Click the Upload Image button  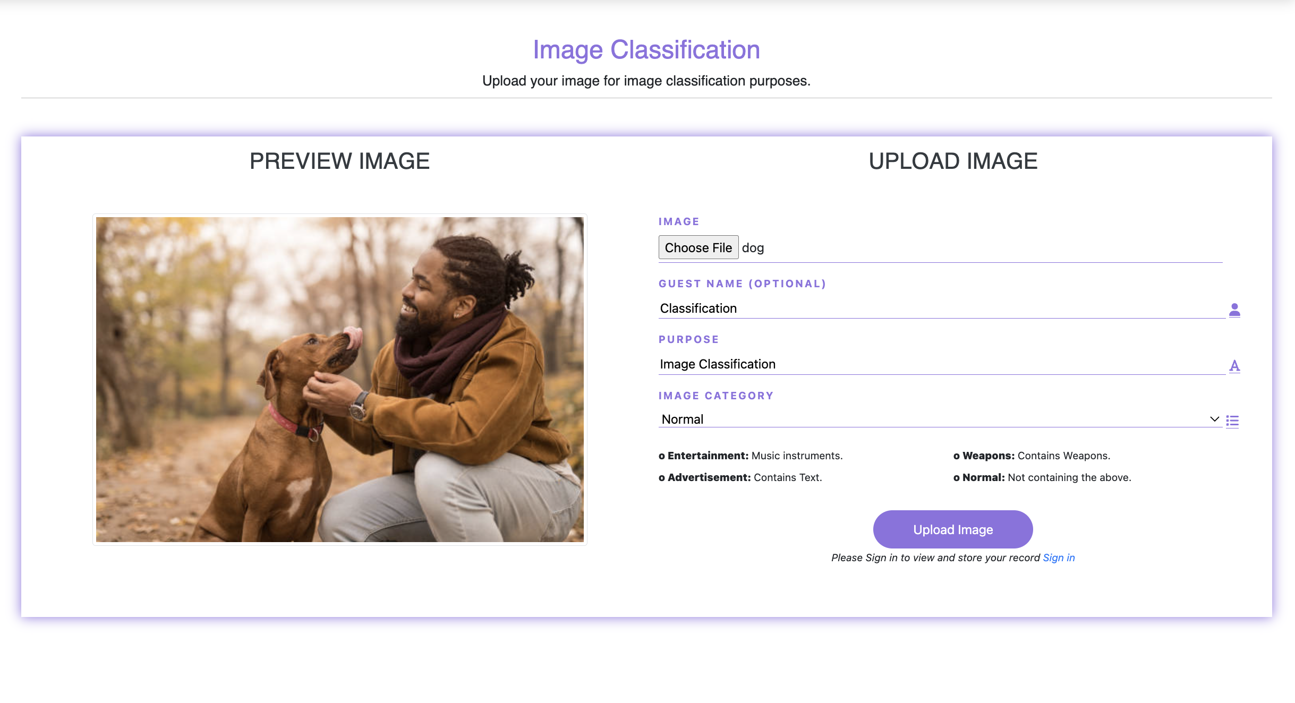[x=953, y=529]
